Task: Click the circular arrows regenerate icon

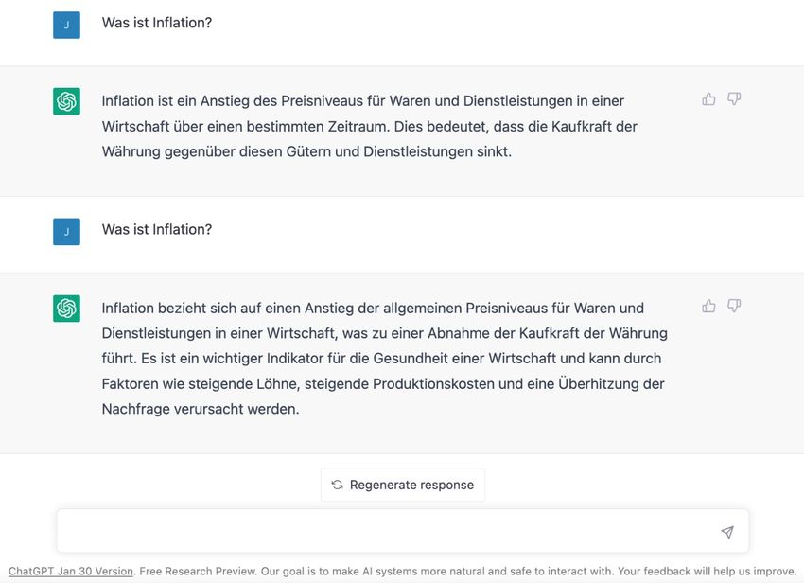Action: [x=337, y=485]
